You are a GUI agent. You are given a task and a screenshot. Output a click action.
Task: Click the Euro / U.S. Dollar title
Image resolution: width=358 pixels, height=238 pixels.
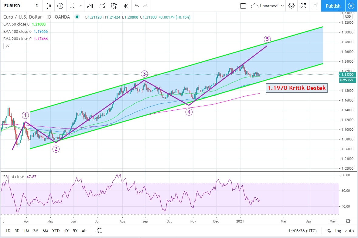22,17
